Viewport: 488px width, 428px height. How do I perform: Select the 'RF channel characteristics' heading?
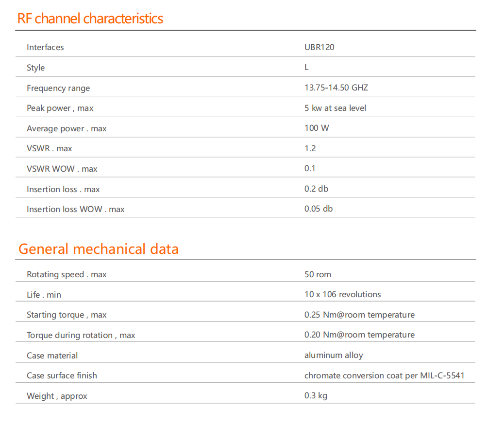coord(90,18)
